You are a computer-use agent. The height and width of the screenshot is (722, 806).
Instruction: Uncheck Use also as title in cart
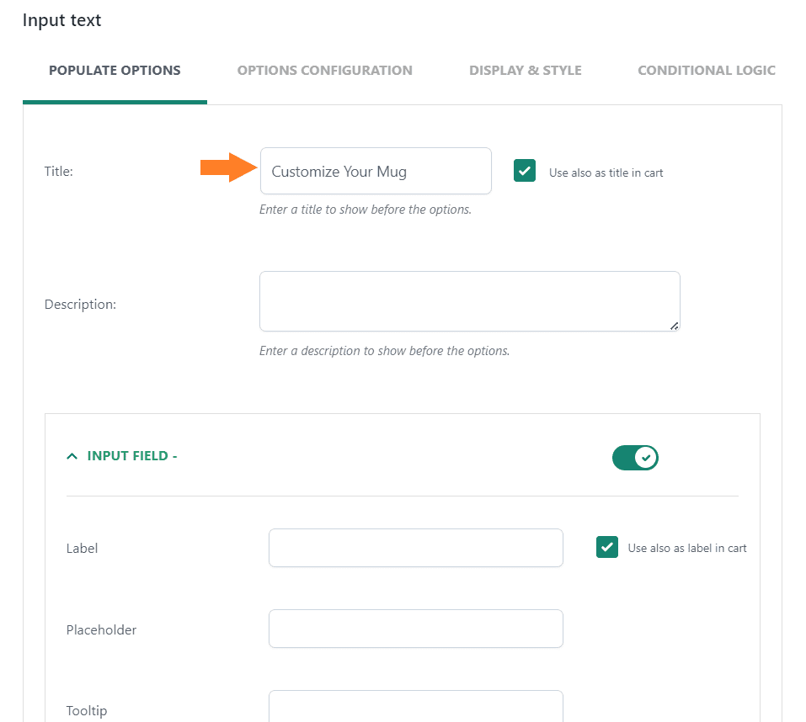tap(525, 171)
